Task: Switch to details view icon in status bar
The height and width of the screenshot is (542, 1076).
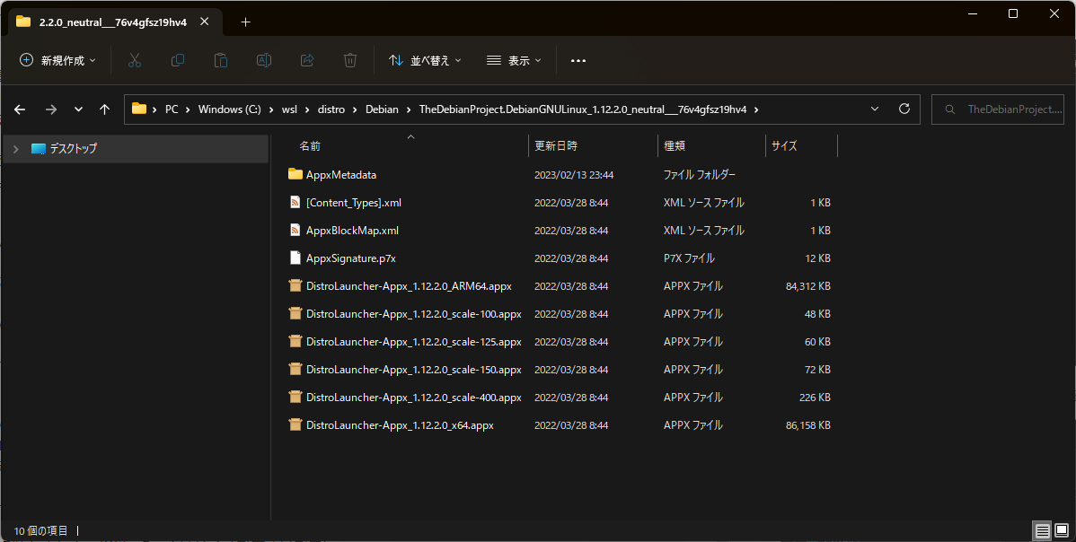Action: 1043,530
